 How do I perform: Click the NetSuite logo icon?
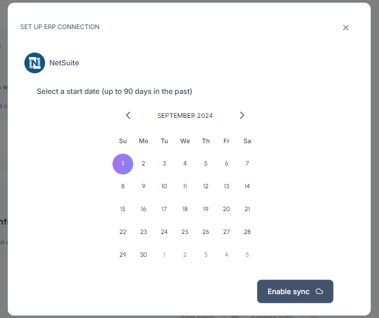(35, 63)
